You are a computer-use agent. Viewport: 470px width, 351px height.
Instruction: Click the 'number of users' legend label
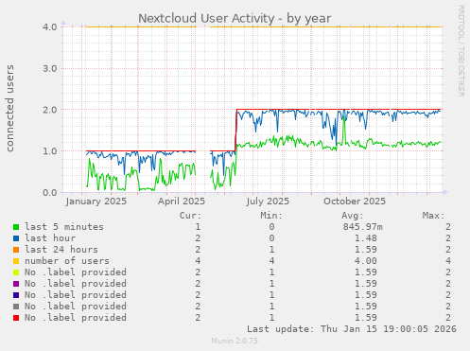click(67, 261)
